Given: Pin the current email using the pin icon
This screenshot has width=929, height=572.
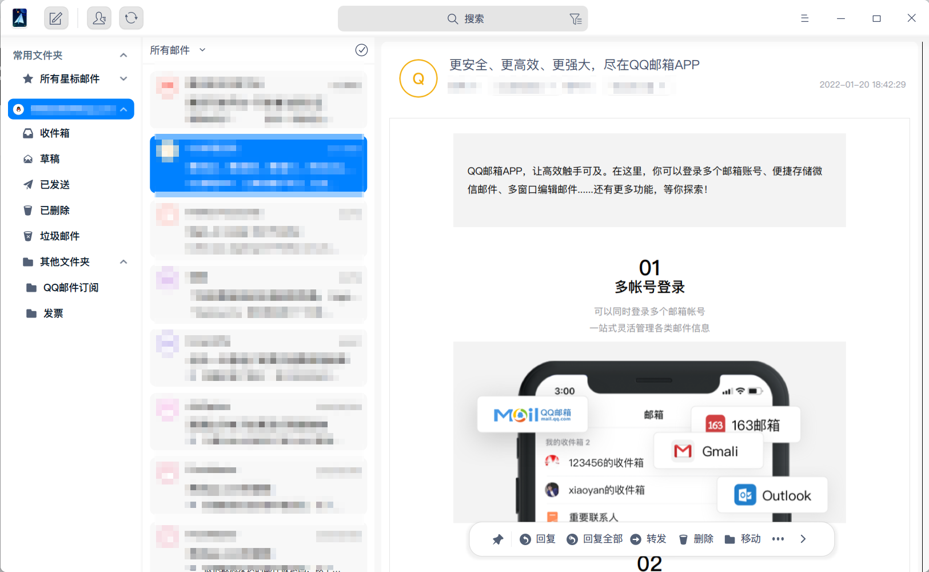Looking at the screenshot, I should point(497,538).
